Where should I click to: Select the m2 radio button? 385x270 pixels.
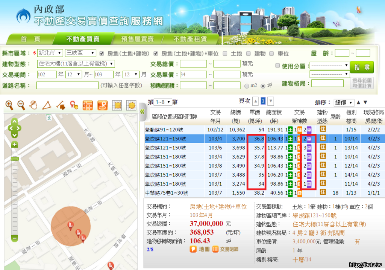[247, 86]
